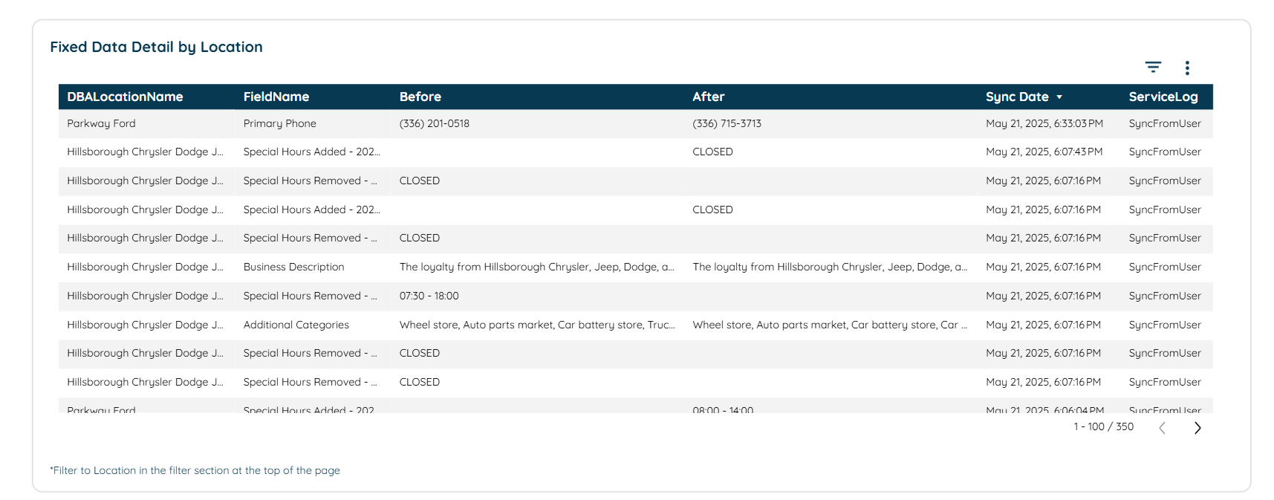Screen dimensions: 1274x500
Task: Click the 1 - 100 / 350 pagination label
Action: (x=1104, y=427)
